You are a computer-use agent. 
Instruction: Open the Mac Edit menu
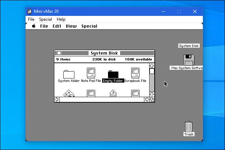pyautogui.click(x=57, y=26)
